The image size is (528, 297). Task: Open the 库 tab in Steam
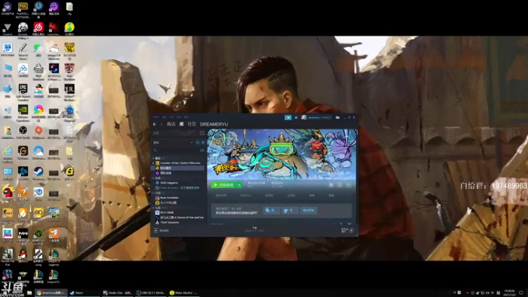[181, 124]
